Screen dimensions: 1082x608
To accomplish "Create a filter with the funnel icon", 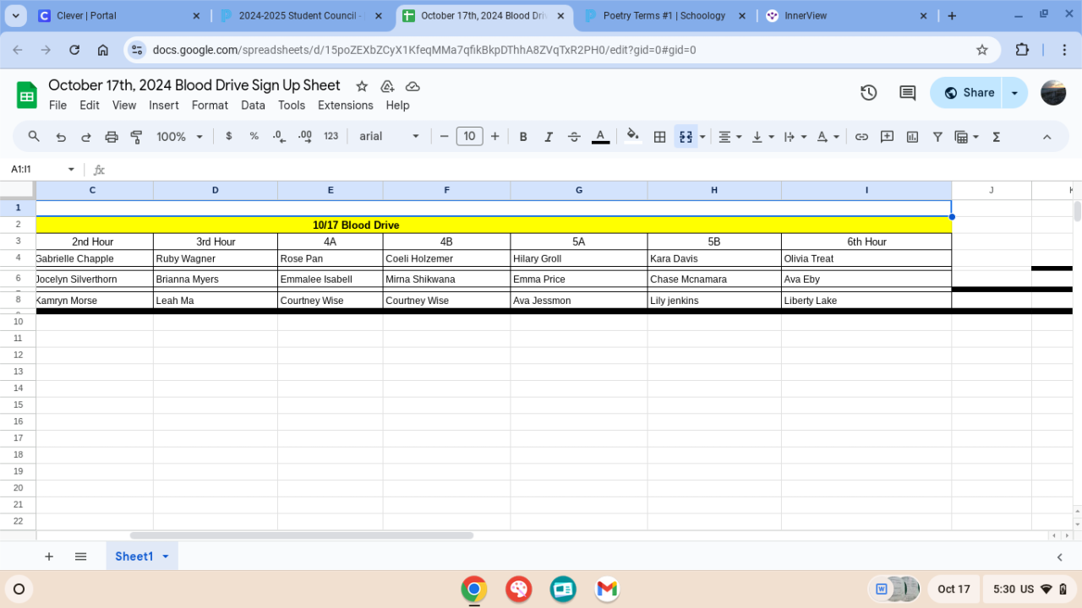I will tap(937, 137).
